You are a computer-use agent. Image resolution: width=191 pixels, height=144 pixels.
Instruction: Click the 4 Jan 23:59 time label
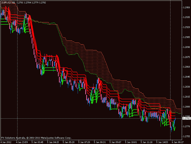coord(22,142)
